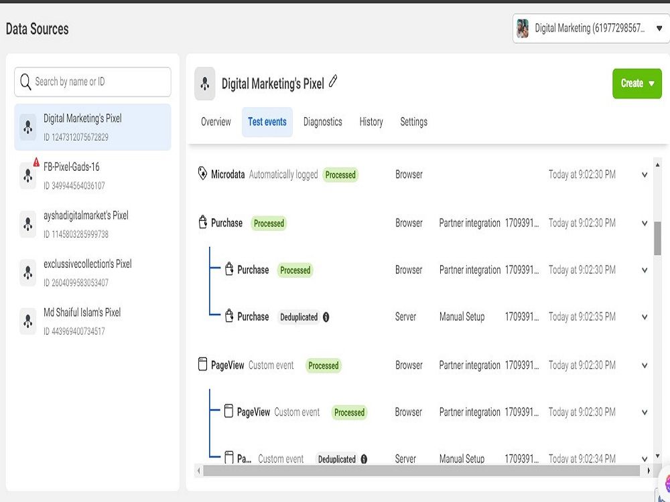The image size is (670, 502).
Task: Open the Create dropdown button
Action: pos(637,84)
